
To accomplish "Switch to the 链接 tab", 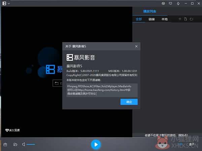I will click(x=151, y=19).
